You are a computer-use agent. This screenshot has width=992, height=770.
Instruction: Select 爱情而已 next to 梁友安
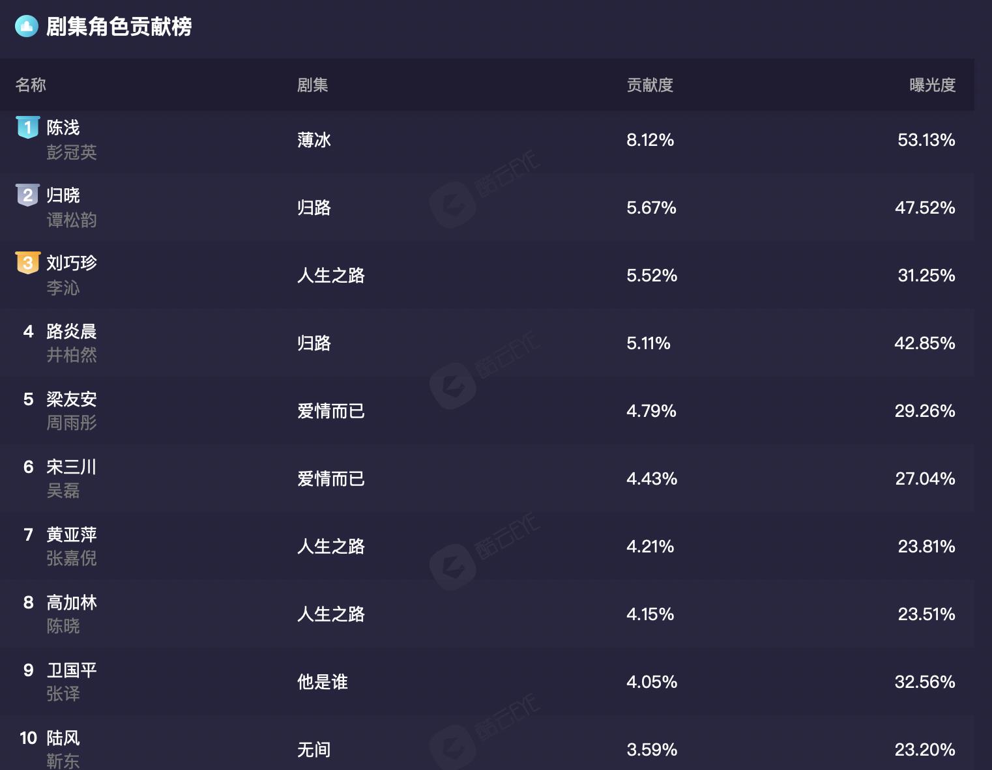(x=332, y=411)
